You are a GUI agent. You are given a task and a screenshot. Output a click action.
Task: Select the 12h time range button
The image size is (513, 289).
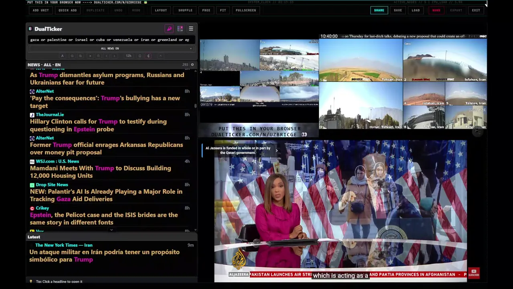tap(128, 56)
